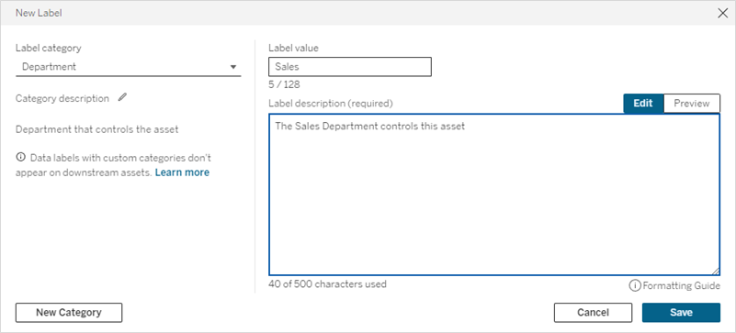The image size is (736, 333).
Task: Open the Learn more link
Action: click(182, 172)
